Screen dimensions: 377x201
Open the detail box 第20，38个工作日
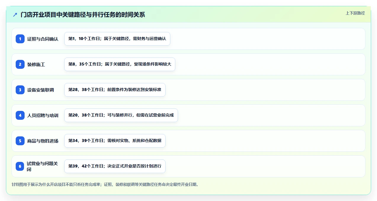[x=121, y=115]
